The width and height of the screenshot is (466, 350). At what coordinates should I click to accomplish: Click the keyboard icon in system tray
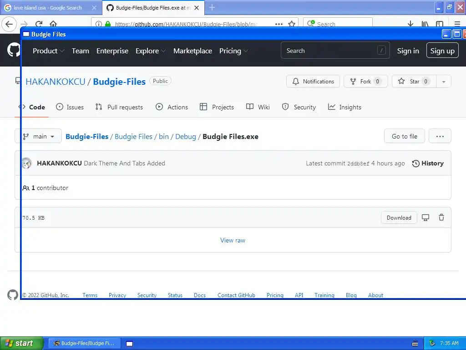415,344
